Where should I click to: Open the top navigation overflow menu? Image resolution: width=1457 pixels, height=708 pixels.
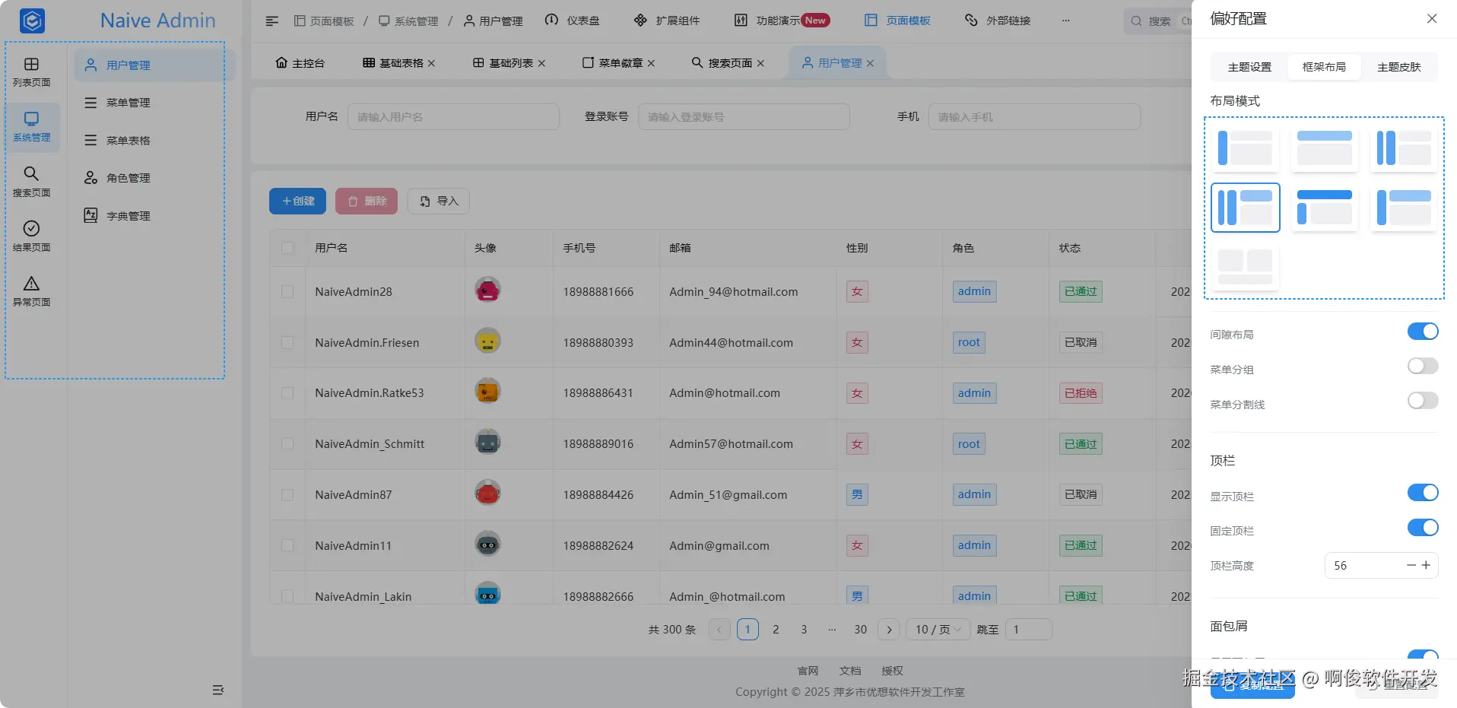click(x=1065, y=21)
